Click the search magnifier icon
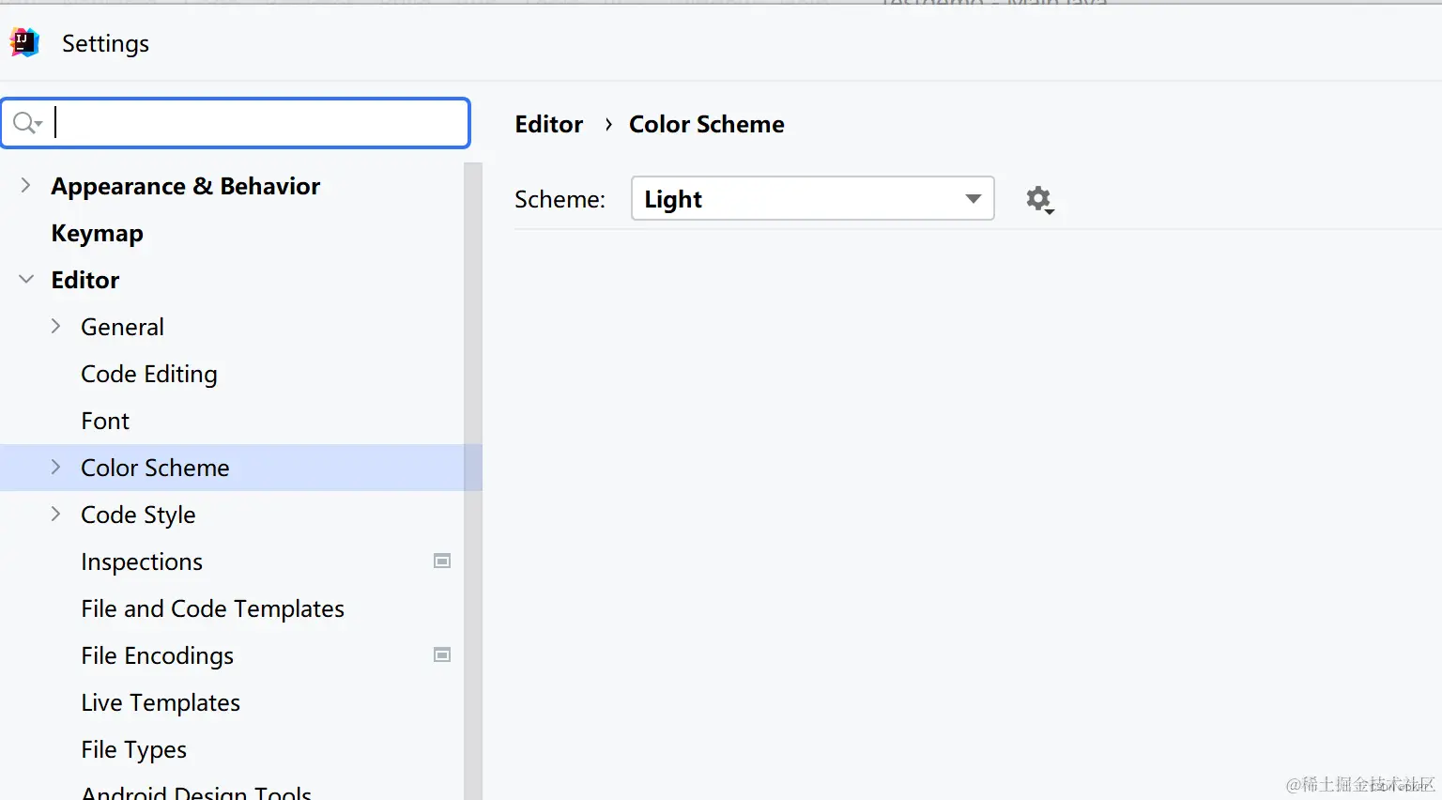Screen dimensions: 1442x800 [x=25, y=123]
